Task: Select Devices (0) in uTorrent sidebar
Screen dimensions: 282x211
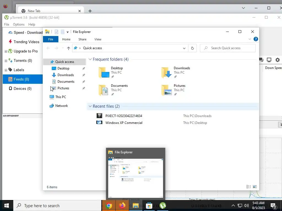Action: point(20,88)
